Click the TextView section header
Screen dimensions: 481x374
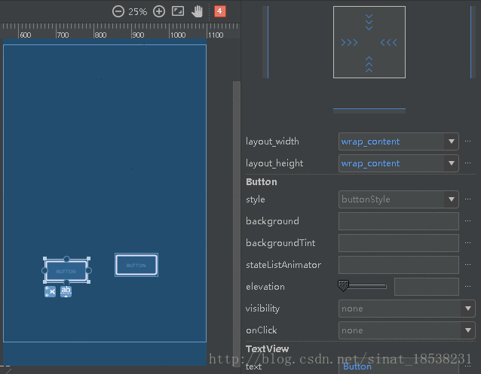point(267,348)
